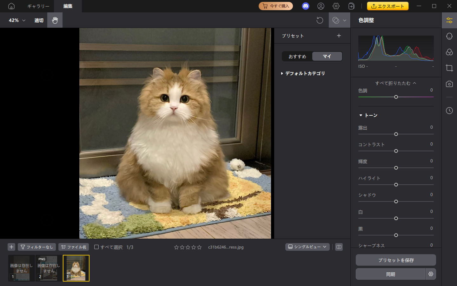Open the effects panel with overlapping circles
This screenshot has width=457, height=286.
[x=449, y=52]
